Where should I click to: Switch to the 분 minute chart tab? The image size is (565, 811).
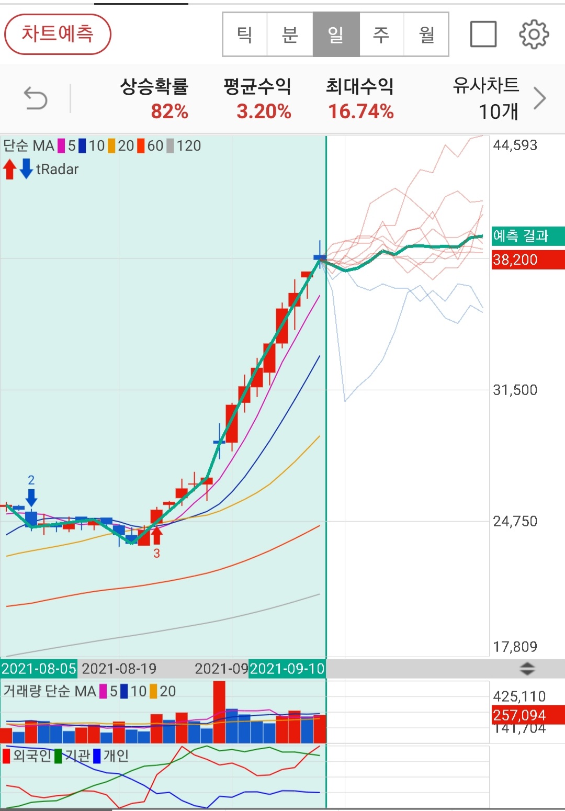290,35
